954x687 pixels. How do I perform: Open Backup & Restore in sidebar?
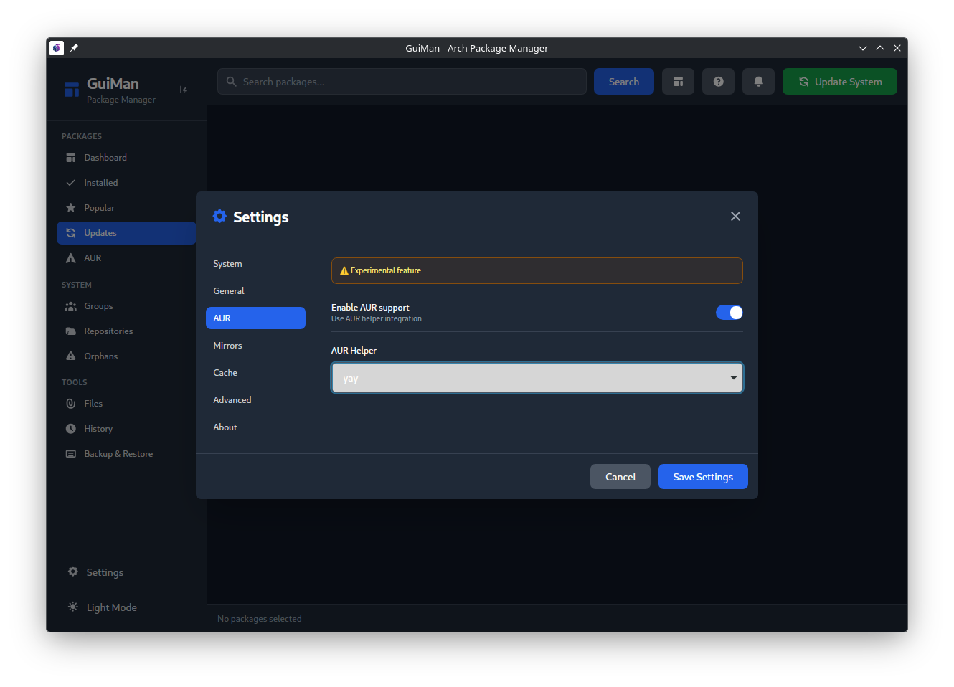click(118, 454)
